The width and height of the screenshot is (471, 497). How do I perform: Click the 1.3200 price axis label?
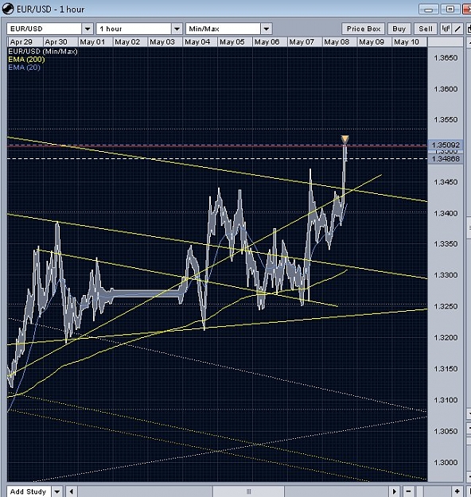[446, 338]
